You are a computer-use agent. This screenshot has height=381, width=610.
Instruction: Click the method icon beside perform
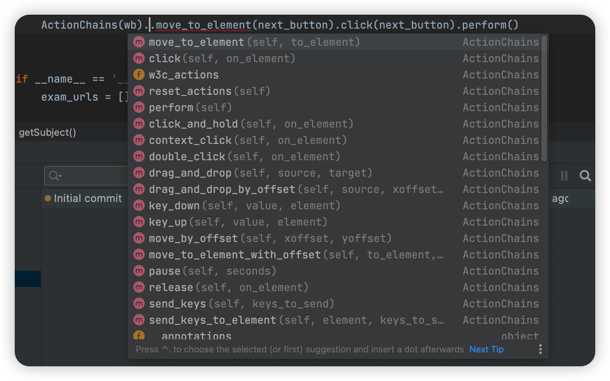click(x=139, y=108)
